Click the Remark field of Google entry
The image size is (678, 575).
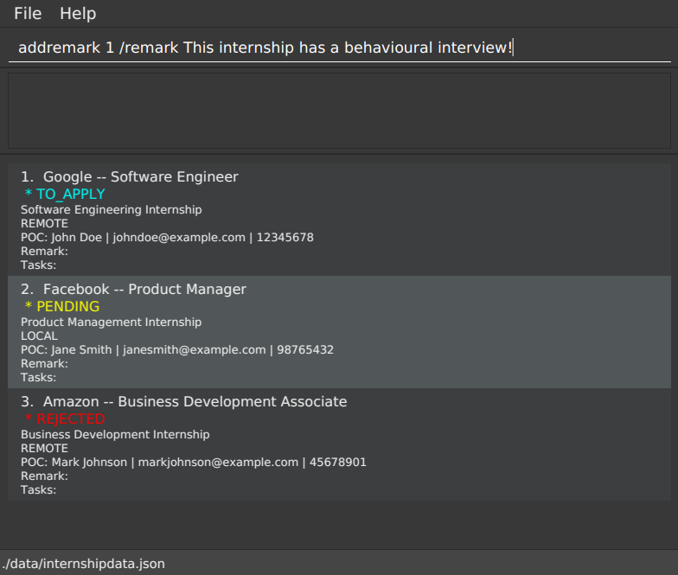click(44, 252)
